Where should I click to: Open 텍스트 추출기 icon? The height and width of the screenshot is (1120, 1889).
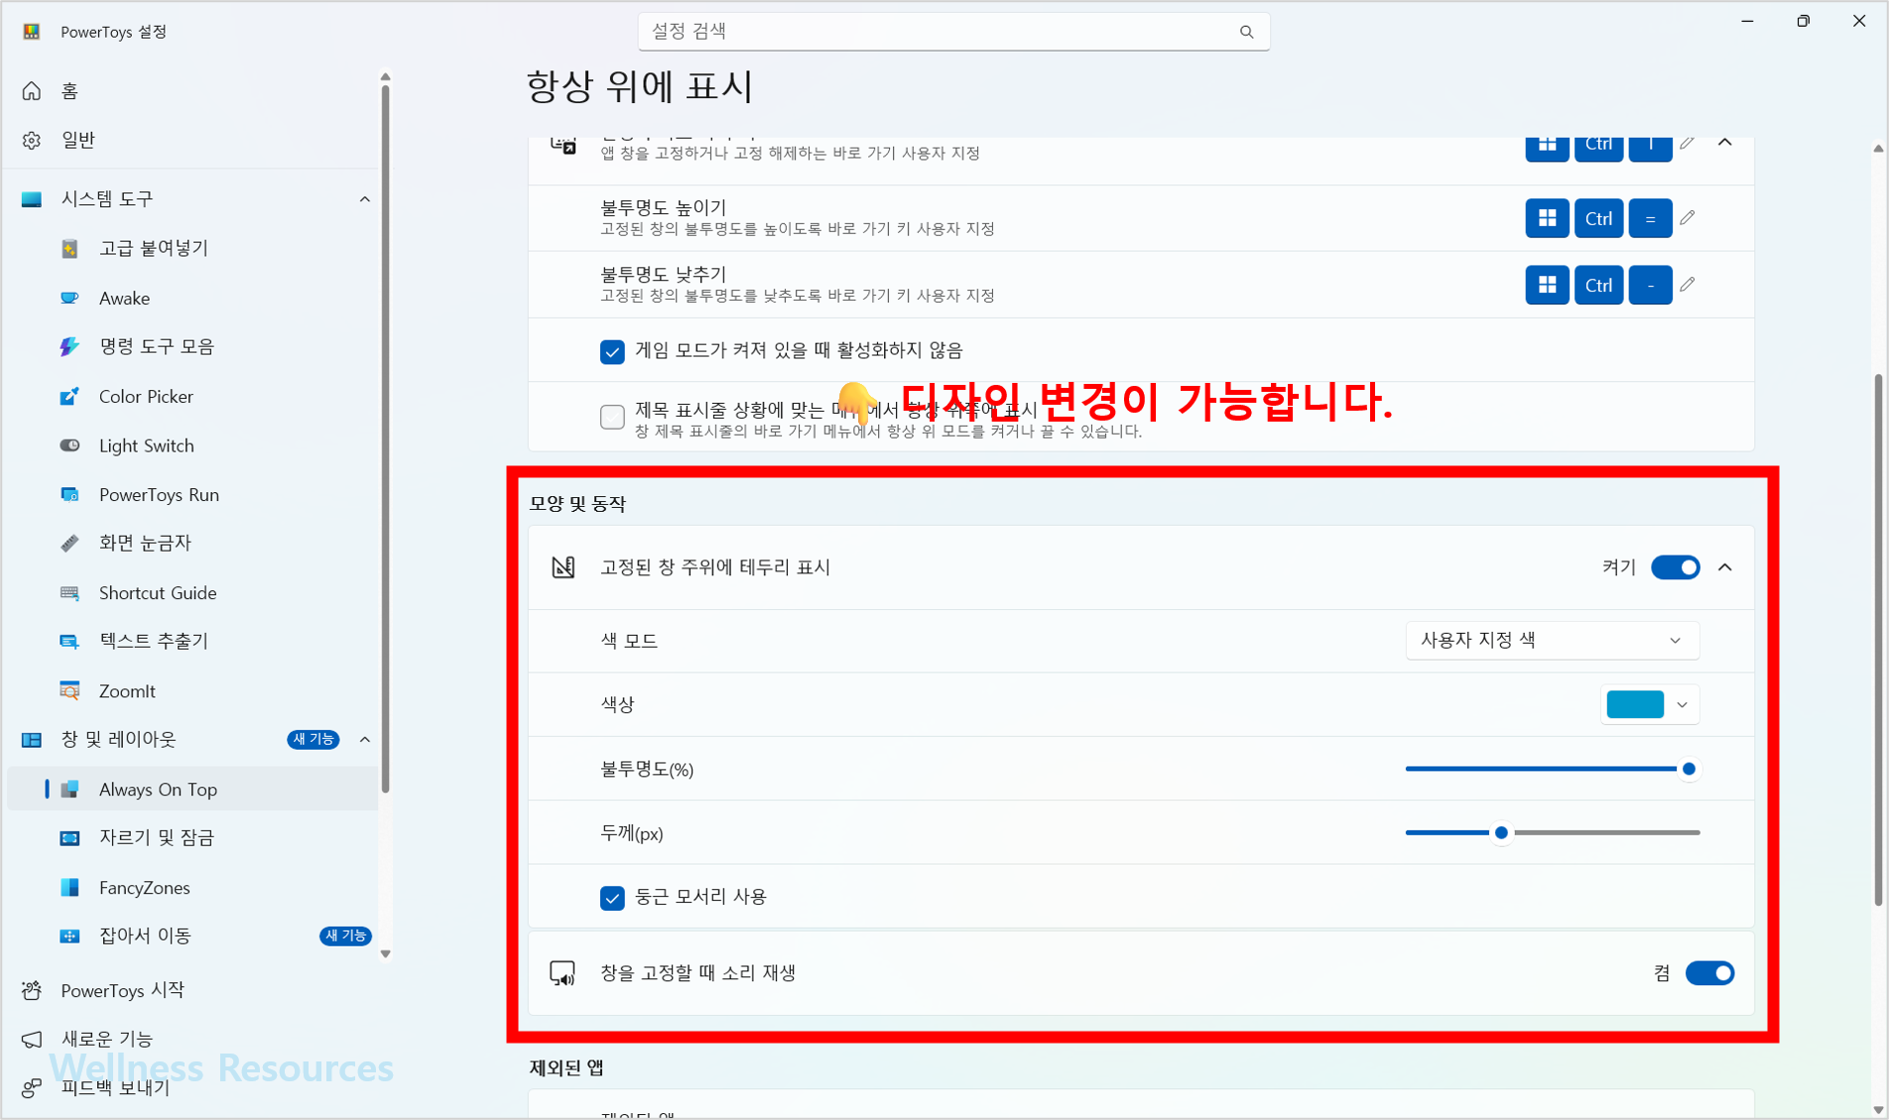pyautogui.click(x=69, y=641)
